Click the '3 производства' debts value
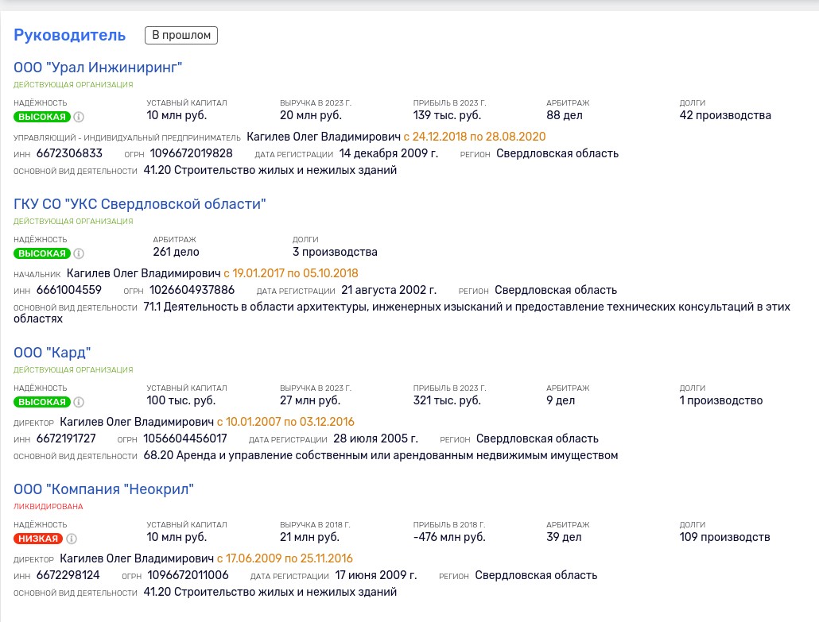 pyautogui.click(x=335, y=252)
